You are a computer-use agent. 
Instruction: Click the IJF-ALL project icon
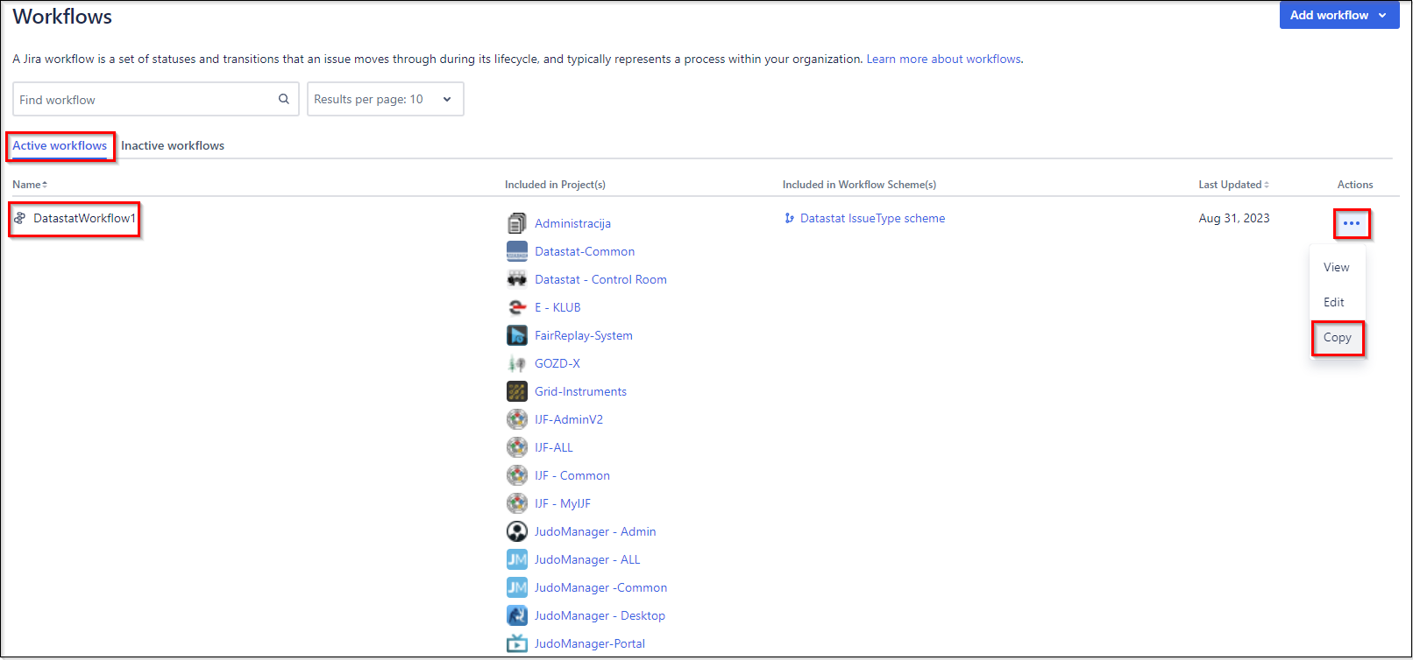pos(517,447)
